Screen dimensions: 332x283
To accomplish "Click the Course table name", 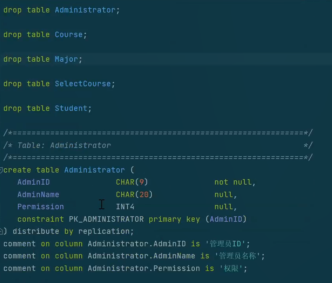I will pos(68,35).
